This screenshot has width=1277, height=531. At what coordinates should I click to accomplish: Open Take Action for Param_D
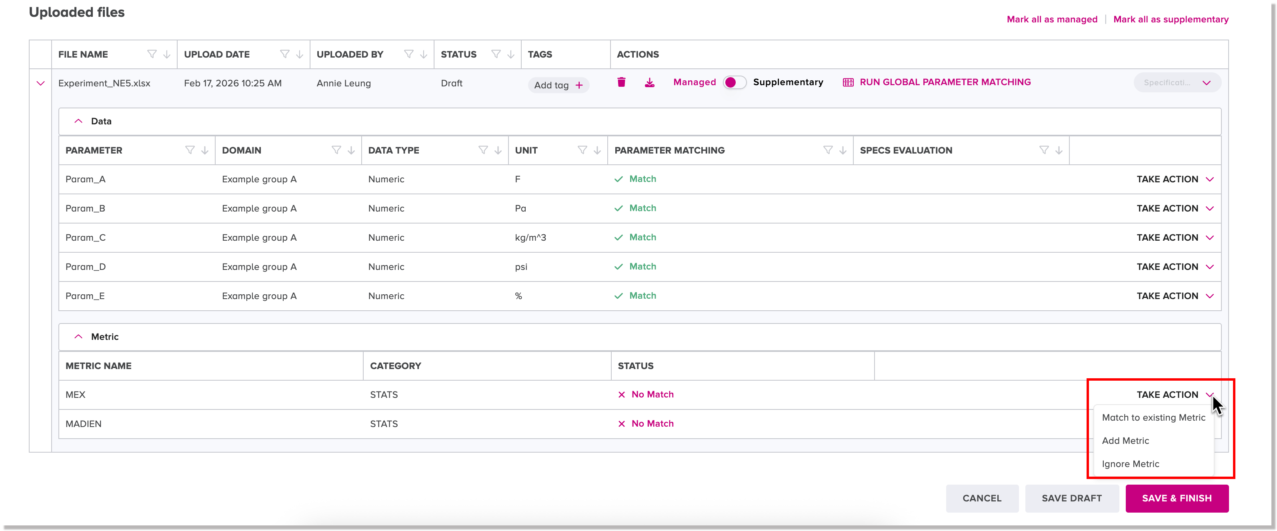(1175, 267)
